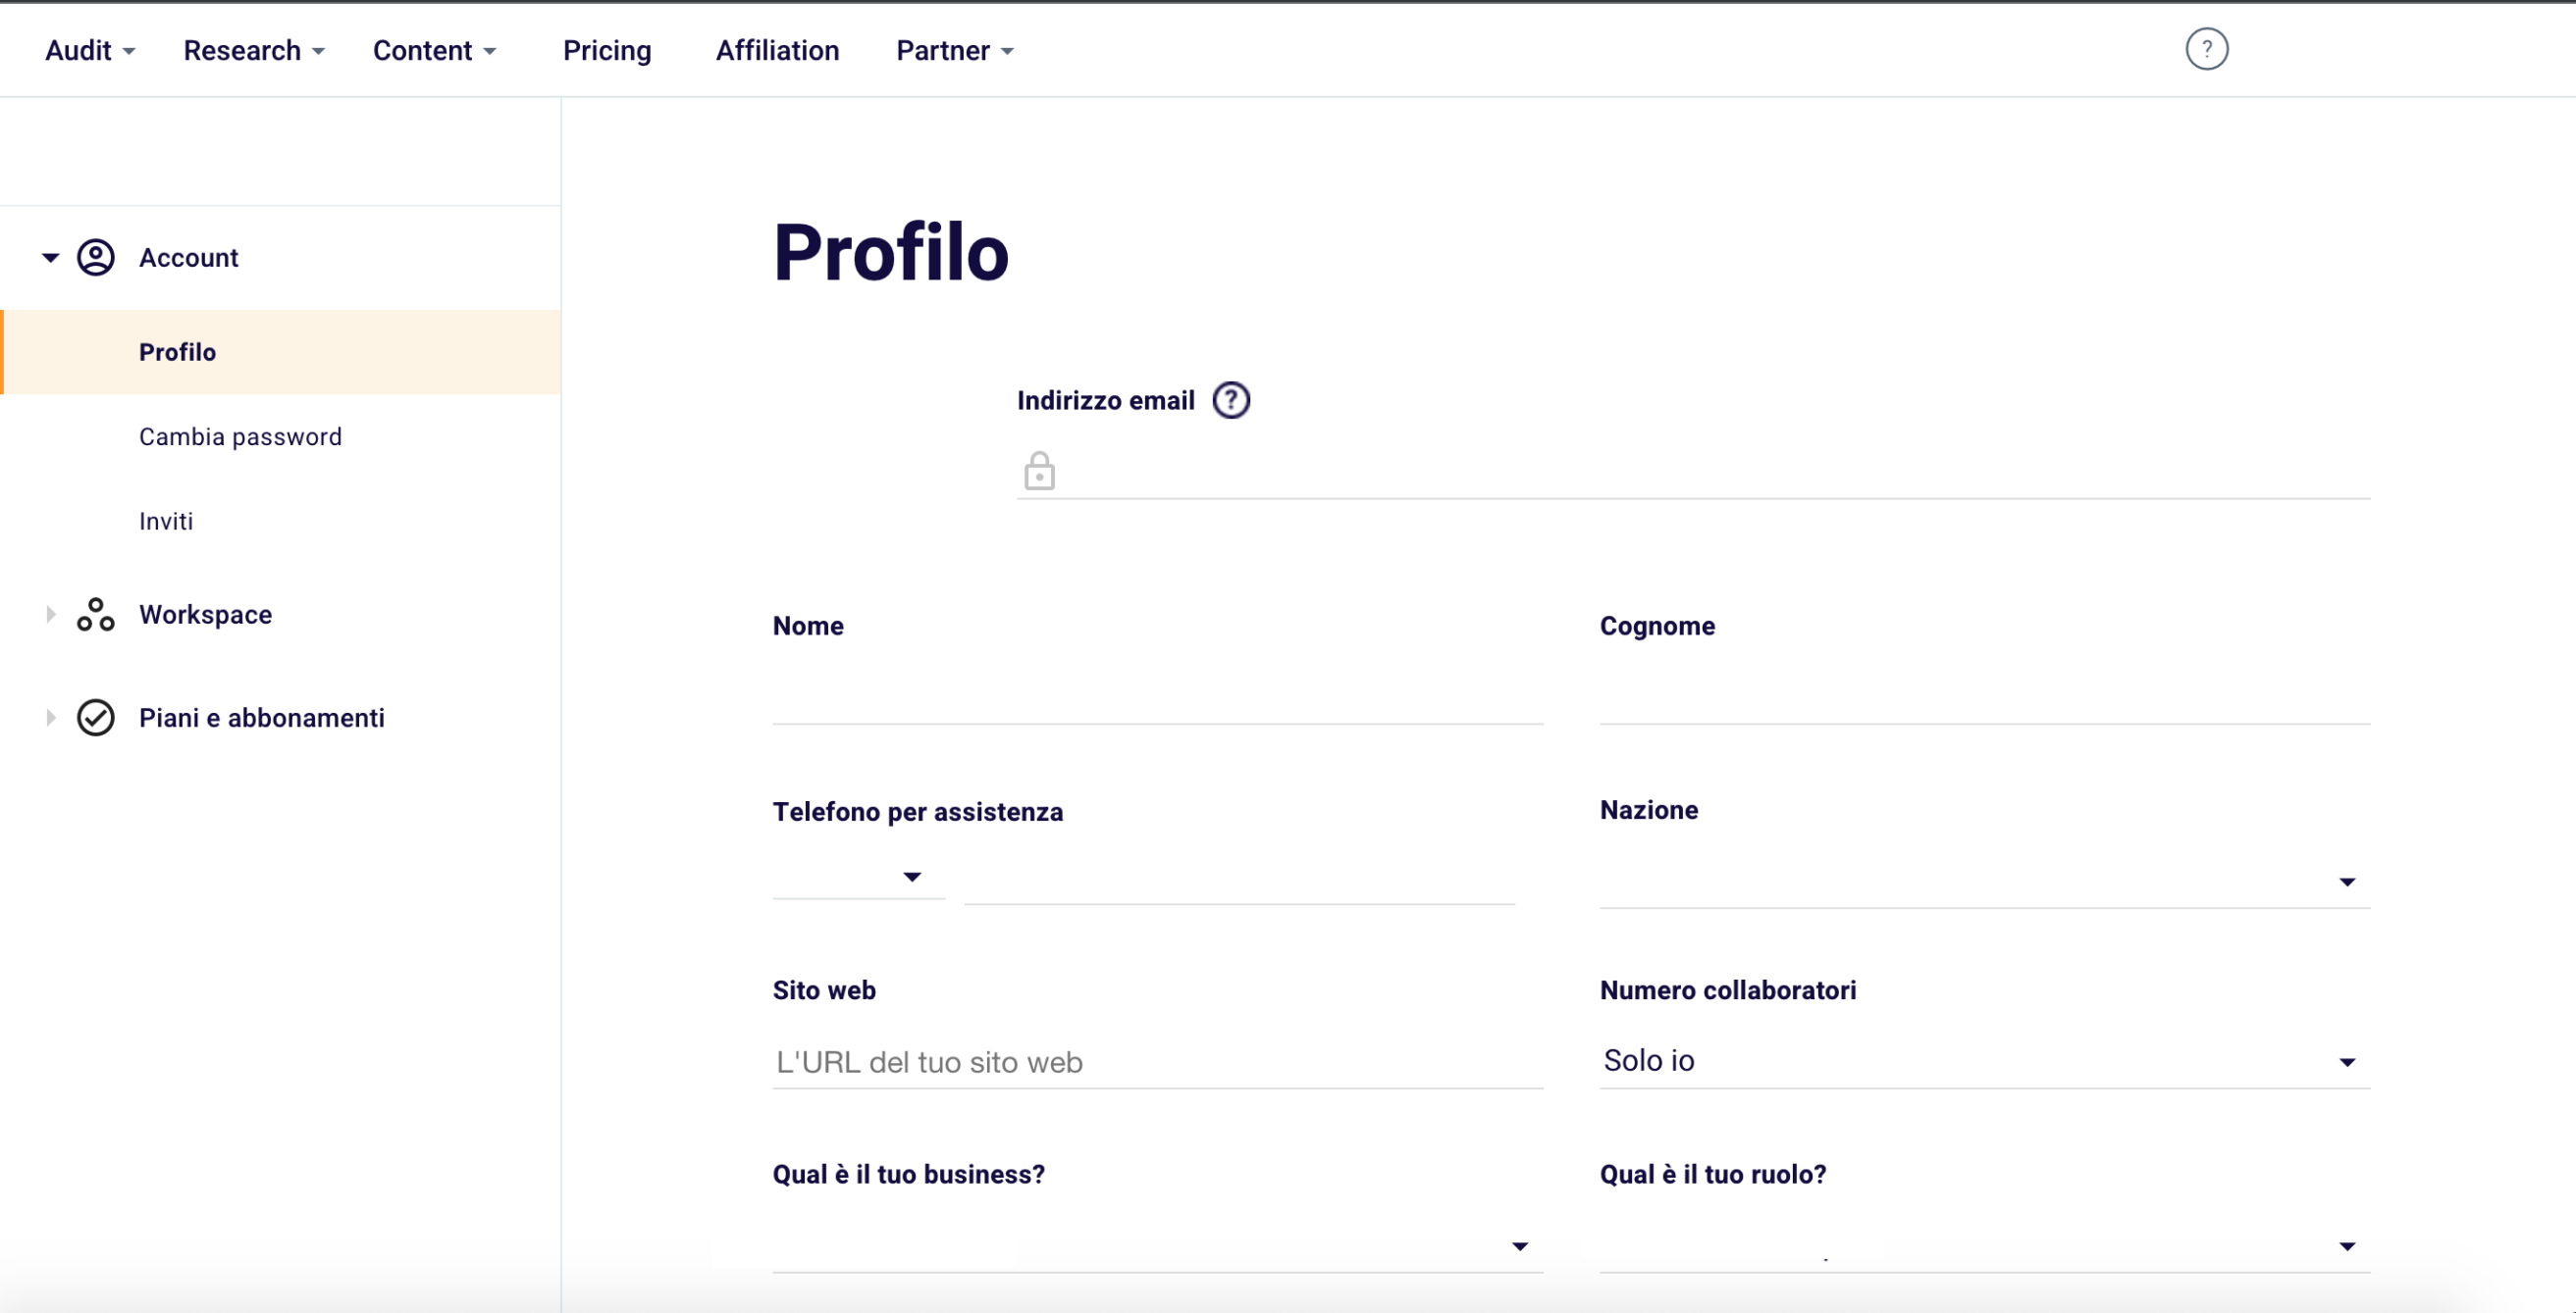The width and height of the screenshot is (2576, 1313).
Task: Click the email address info question icon
Action: [x=1231, y=400]
